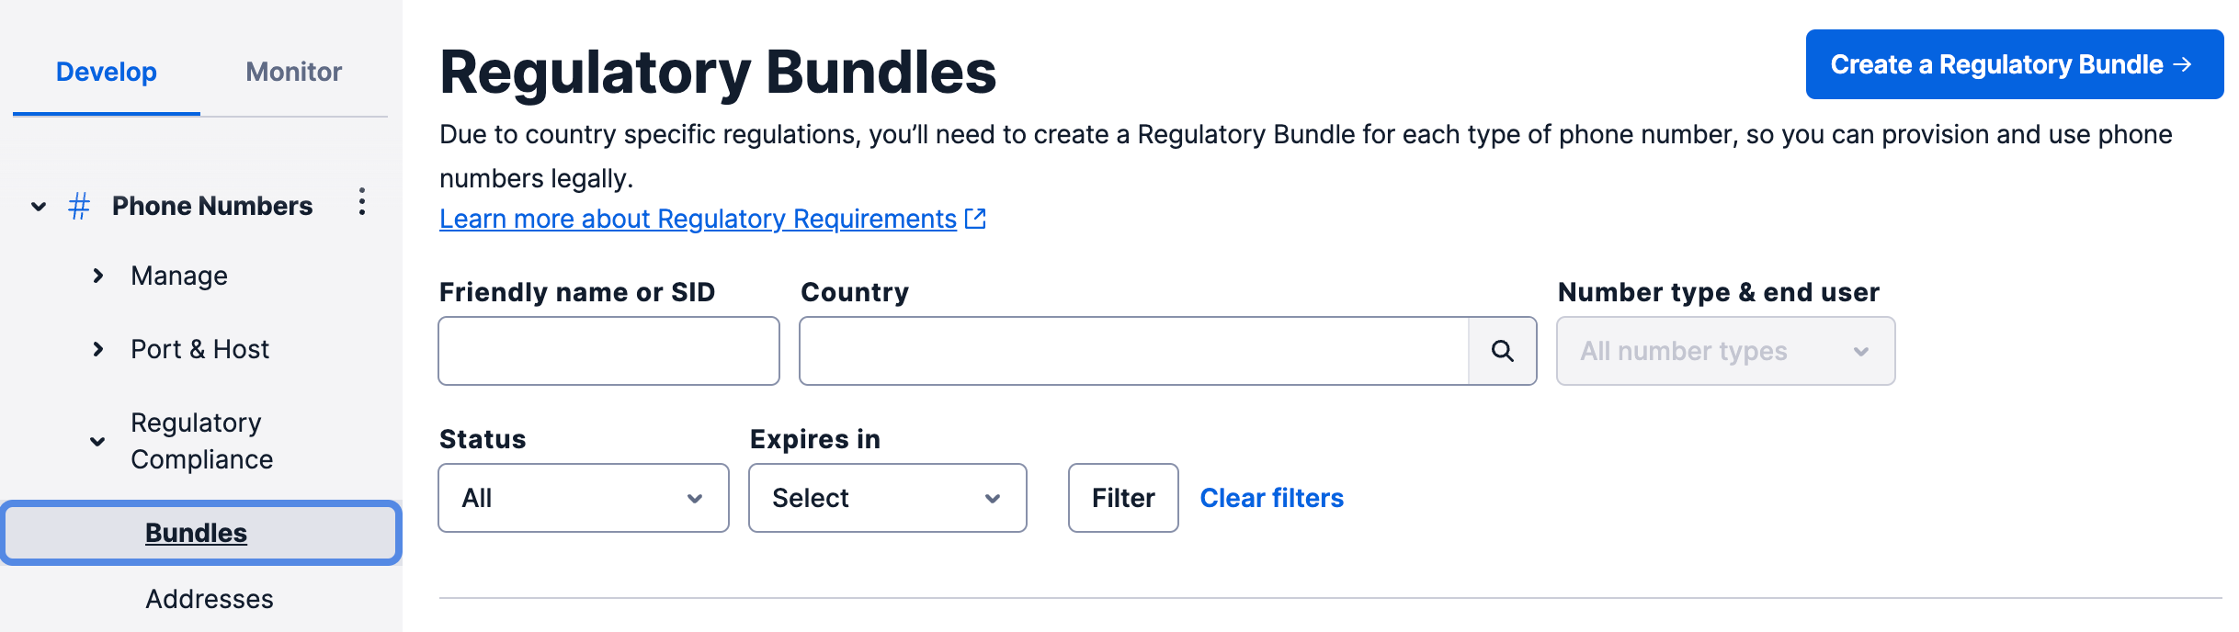
Task: Open the Expires in Select dropdown
Action: 888,498
